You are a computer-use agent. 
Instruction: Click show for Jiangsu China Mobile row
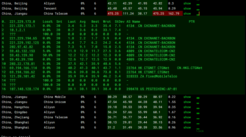coord(187,97)
